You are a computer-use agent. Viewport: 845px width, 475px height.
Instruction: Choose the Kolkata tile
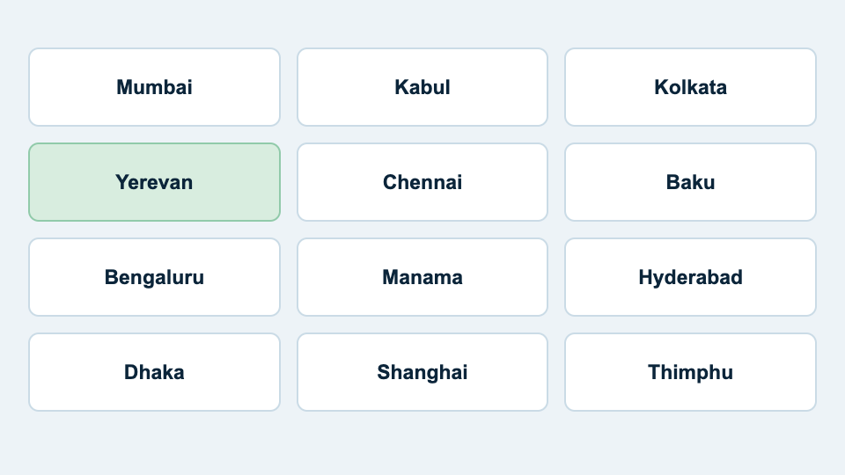coord(690,87)
